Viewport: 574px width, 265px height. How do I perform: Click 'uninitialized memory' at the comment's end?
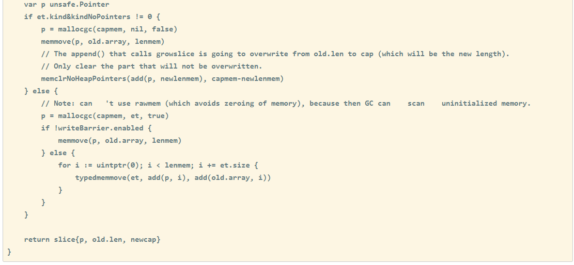point(486,103)
